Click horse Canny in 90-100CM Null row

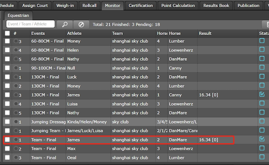(x=175, y=68)
